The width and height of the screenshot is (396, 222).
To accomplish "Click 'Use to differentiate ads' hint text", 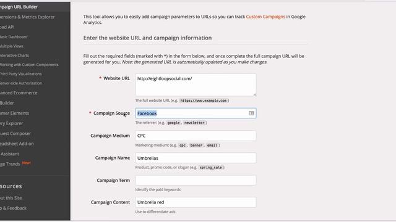I will [155, 212].
